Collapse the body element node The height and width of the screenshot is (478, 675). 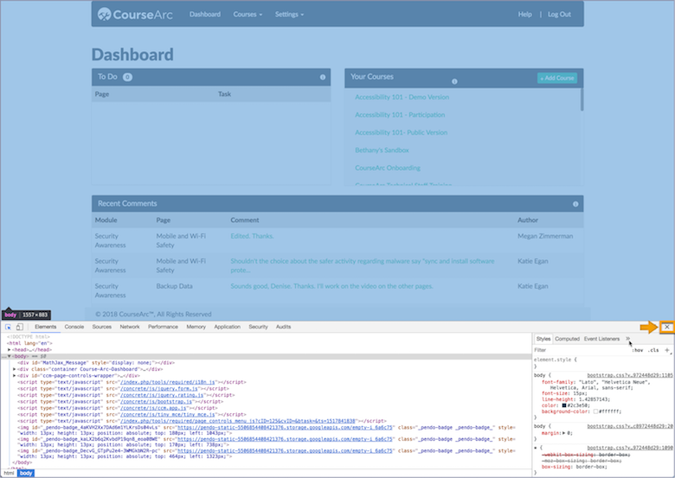click(x=9, y=356)
